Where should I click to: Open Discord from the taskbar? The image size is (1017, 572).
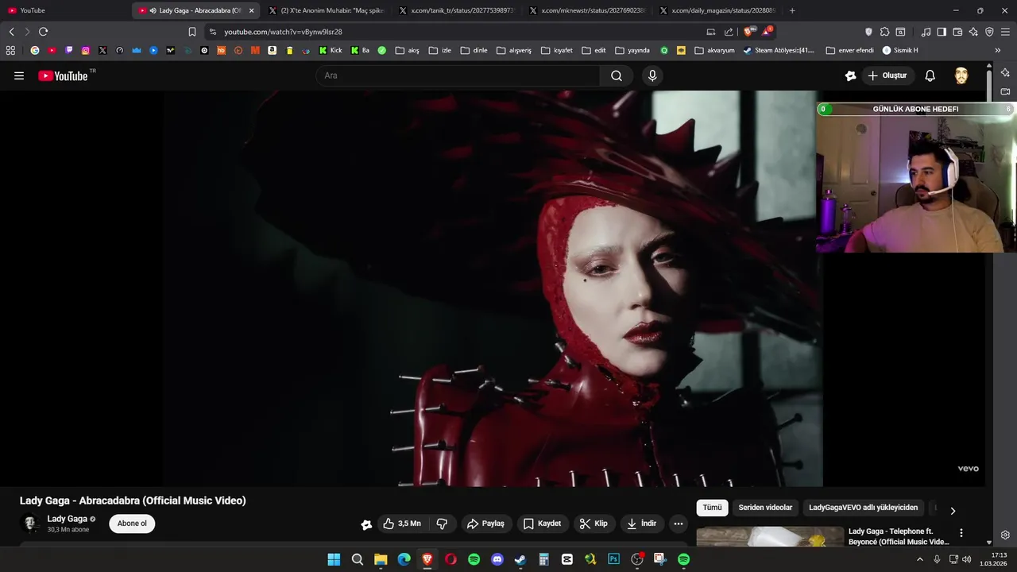coord(497,559)
